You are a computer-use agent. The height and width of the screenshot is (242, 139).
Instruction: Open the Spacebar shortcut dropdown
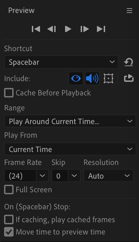click(x=61, y=62)
